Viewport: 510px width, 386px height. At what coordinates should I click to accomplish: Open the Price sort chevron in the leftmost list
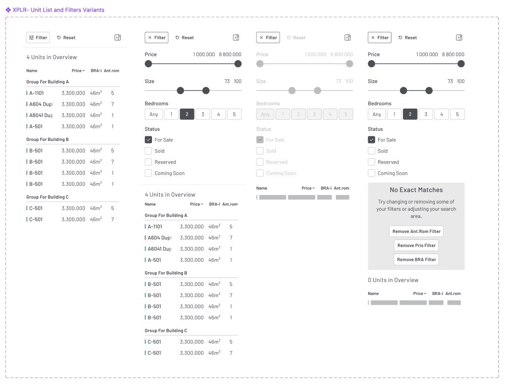click(x=83, y=71)
